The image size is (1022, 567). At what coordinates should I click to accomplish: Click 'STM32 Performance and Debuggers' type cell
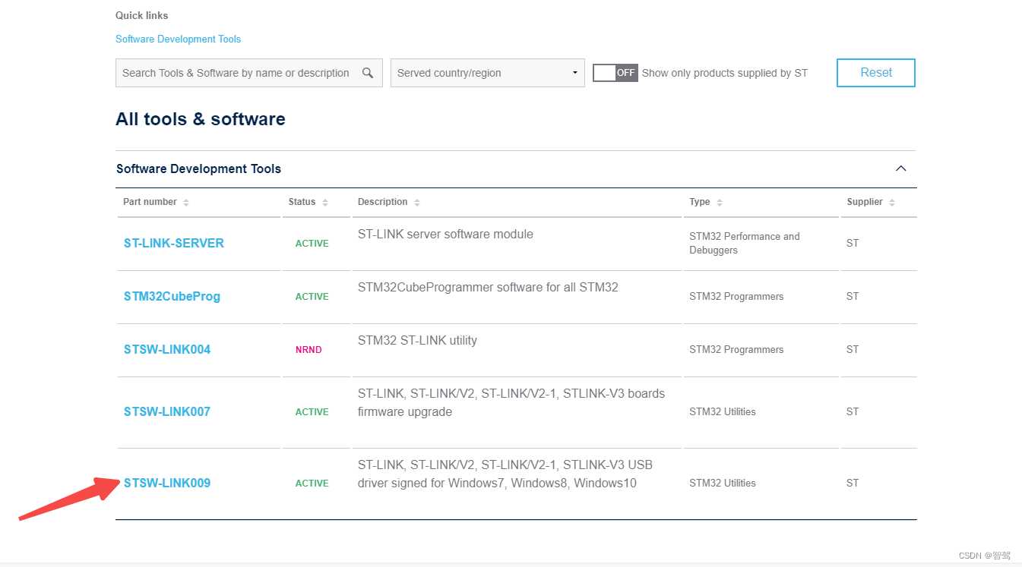745,244
